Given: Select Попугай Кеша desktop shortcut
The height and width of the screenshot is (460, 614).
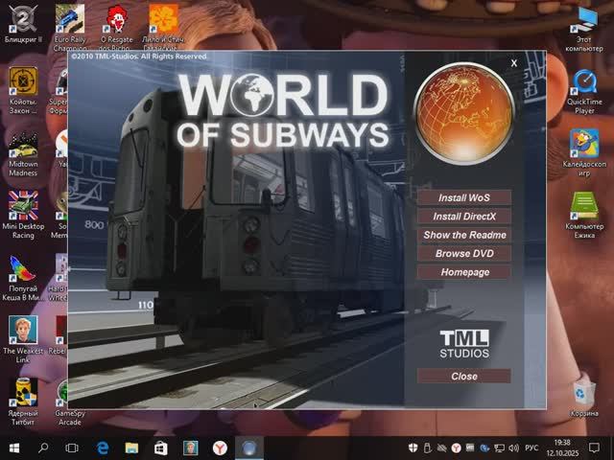Looking at the screenshot, I should pyautogui.click(x=23, y=278).
